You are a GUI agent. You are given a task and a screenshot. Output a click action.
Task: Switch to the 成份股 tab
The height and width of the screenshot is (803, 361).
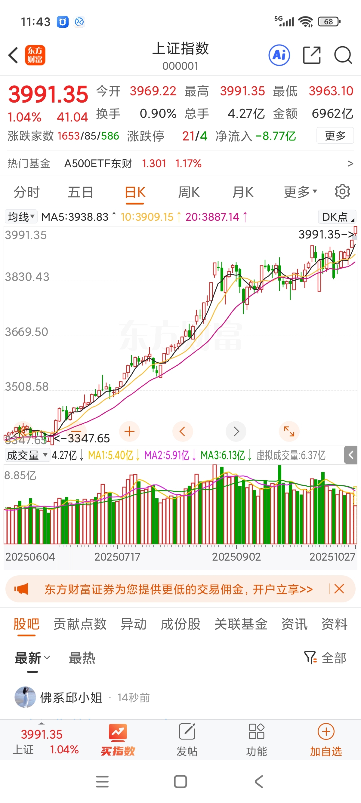[180, 624]
